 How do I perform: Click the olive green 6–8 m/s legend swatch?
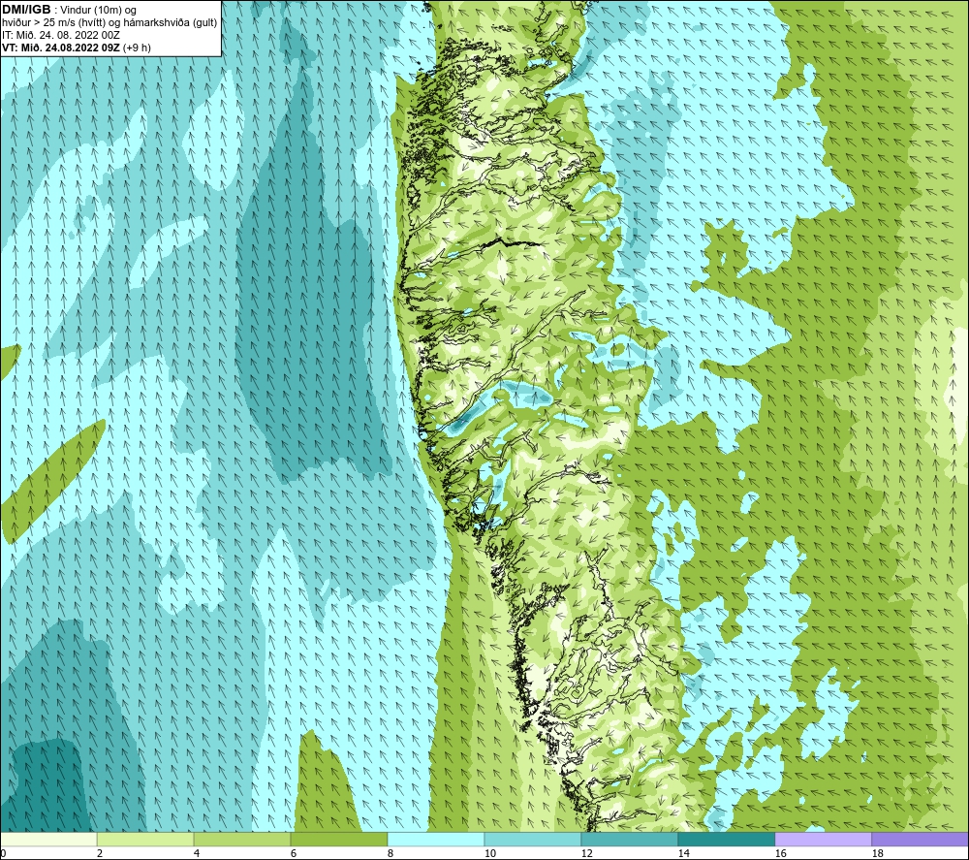coord(338,839)
